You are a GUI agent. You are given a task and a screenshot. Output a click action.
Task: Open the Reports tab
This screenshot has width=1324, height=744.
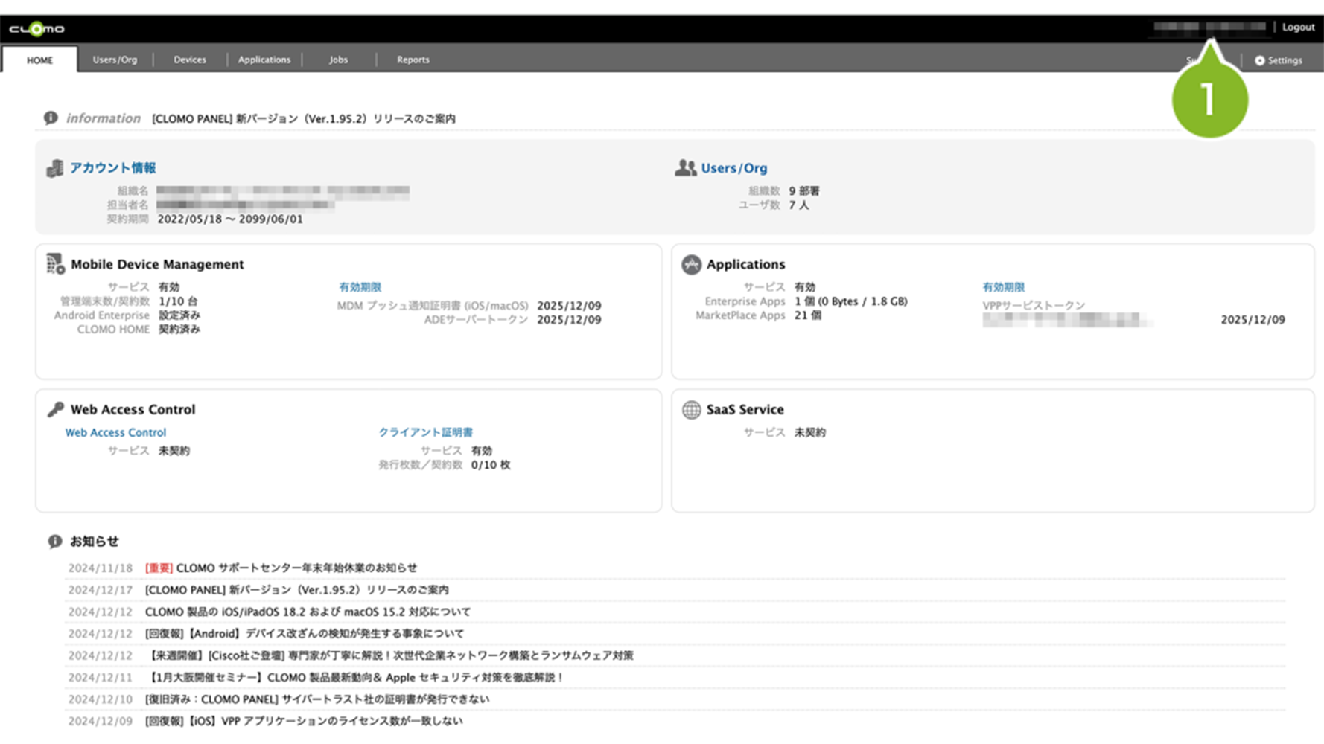coord(413,60)
